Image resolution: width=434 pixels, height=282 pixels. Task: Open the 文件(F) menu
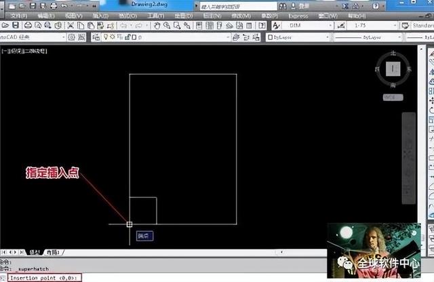(x=18, y=16)
